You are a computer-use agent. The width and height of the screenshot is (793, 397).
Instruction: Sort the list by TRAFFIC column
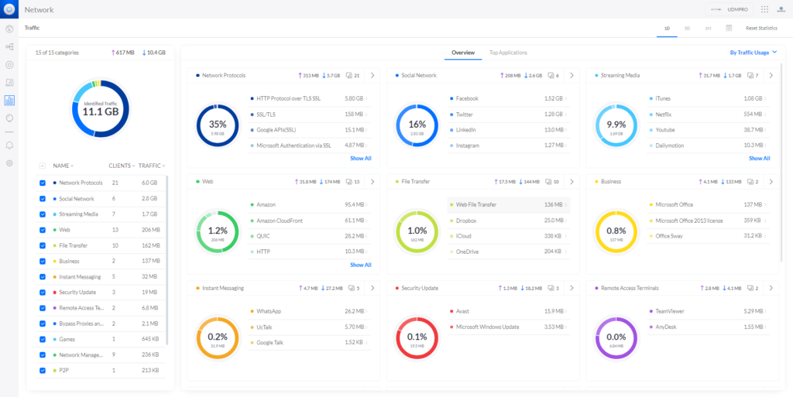(x=152, y=166)
